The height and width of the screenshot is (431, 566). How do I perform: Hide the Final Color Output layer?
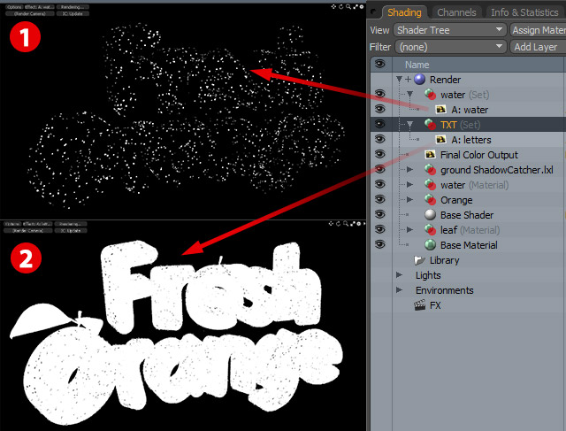[x=379, y=154]
